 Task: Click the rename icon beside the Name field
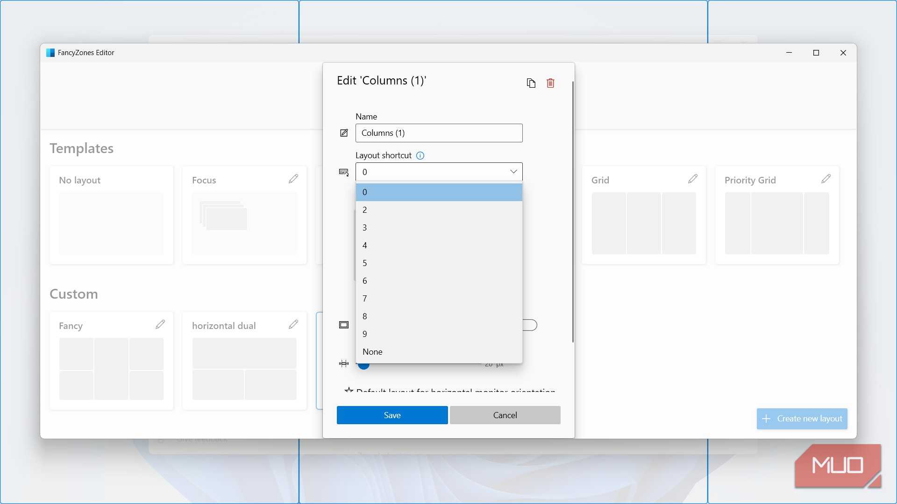tap(344, 133)
